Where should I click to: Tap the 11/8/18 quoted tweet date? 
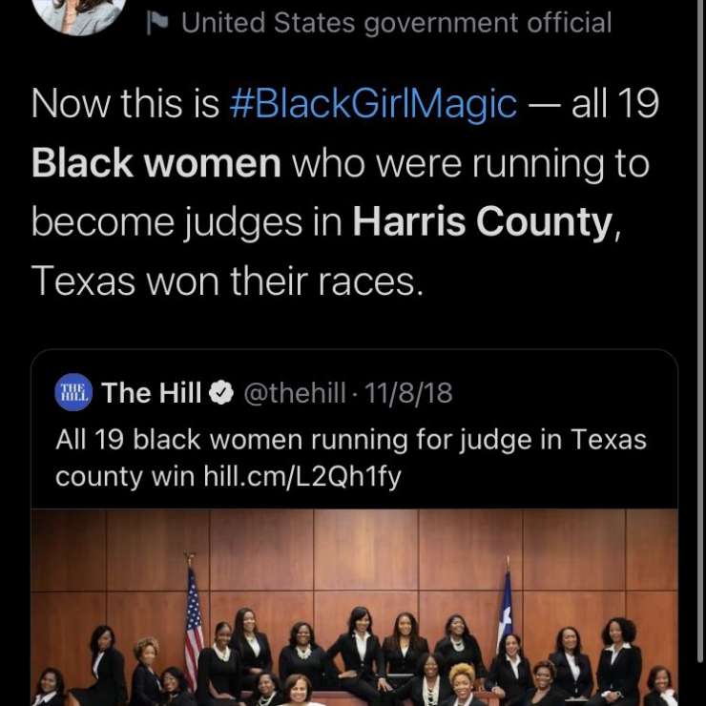point(408,393)
